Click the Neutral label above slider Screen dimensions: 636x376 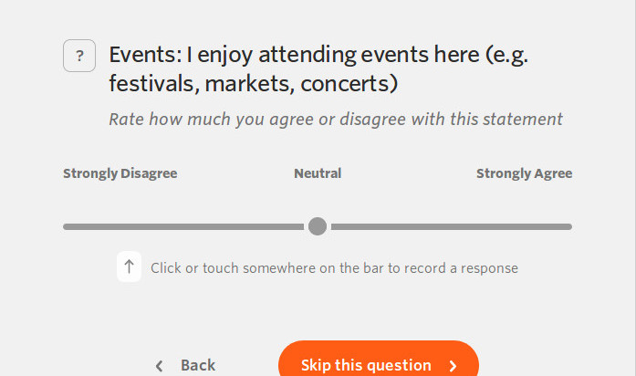point(318,173)
